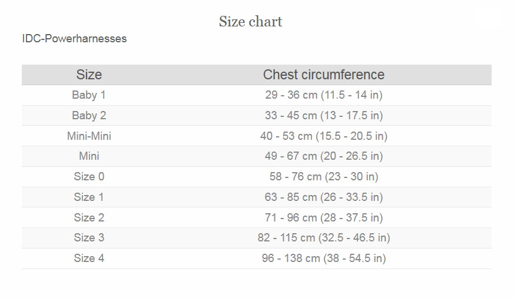Select the Size 1 cell

(x=89, y=197)
